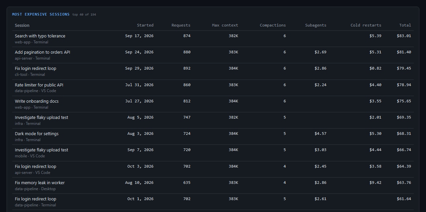Select the $61.64 total value

click(x=404, y=199)
